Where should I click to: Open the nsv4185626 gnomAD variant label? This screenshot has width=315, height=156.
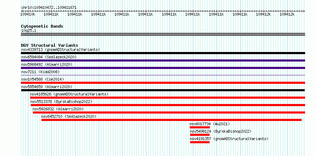click(x=69, y=94)
